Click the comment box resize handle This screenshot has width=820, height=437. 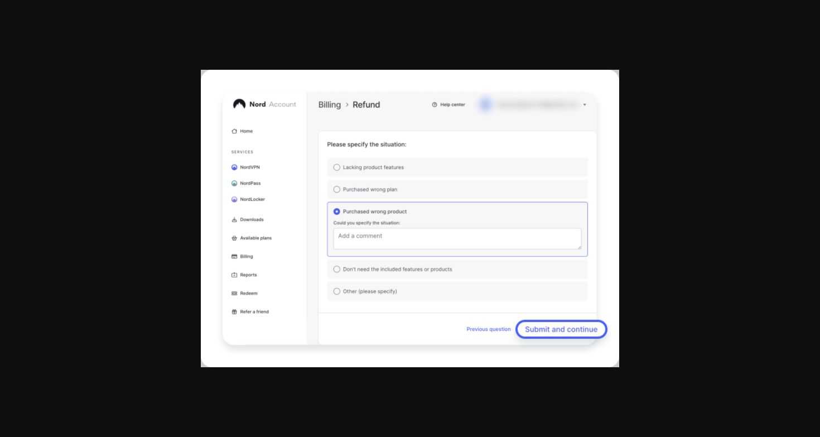[579, 247]
